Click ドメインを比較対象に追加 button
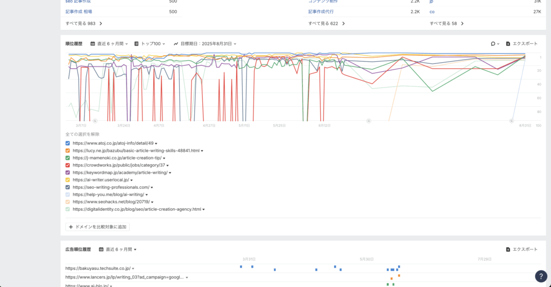This screenshot has width=551, height=287. pos(97,227)
